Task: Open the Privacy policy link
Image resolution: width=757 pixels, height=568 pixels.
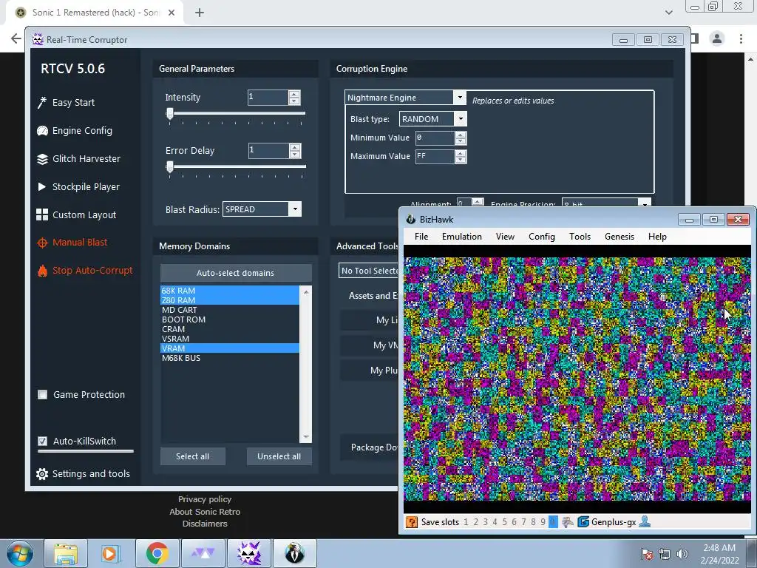Action: click(205, 499)
